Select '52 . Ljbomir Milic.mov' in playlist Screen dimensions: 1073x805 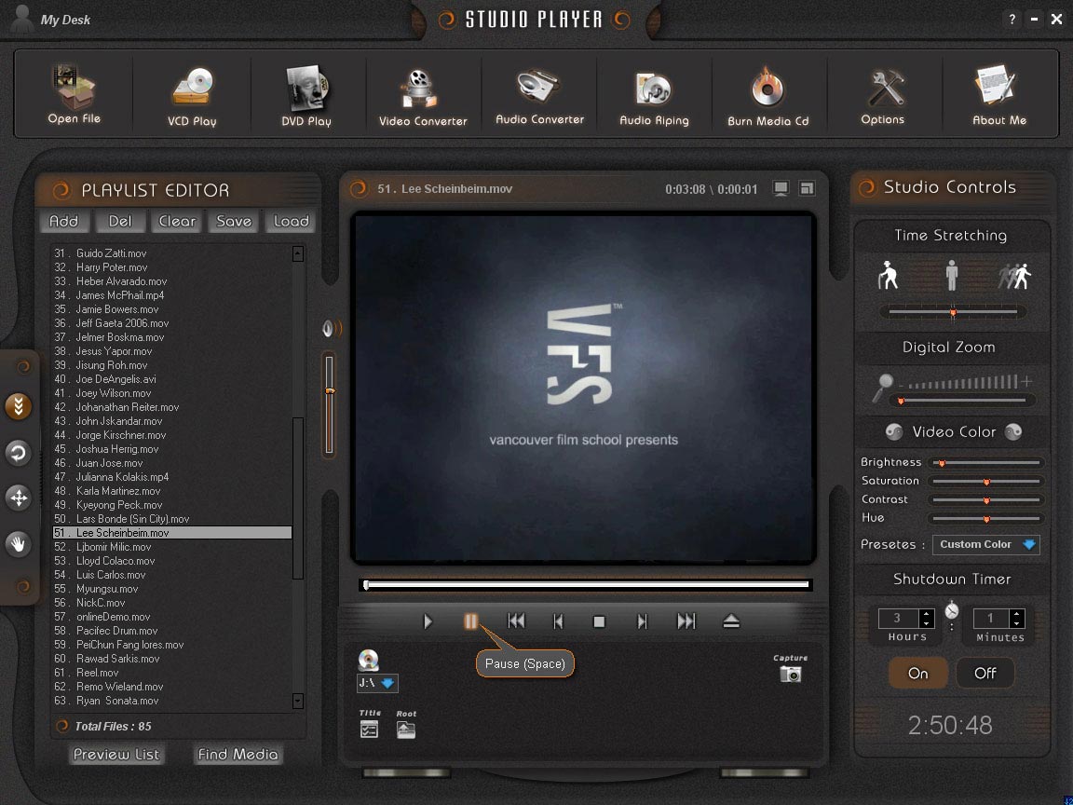[x=172, y=547]
